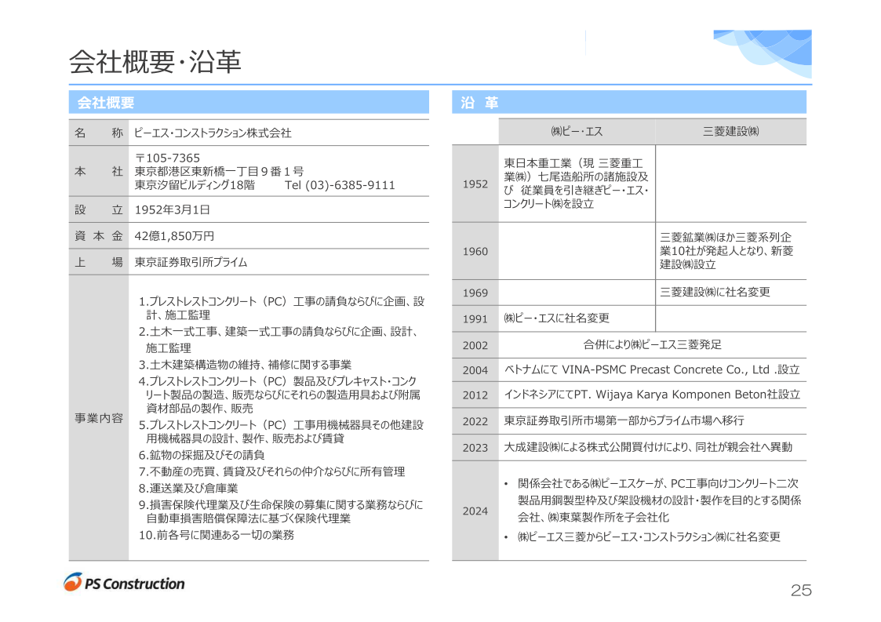The height and width of the screenshot is (622, 881).
Task: Click business item 4 on PC product manufacturing
Action: (x=279, y=395)
